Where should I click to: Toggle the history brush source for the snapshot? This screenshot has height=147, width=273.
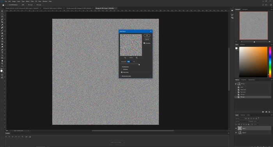[236, 84]
